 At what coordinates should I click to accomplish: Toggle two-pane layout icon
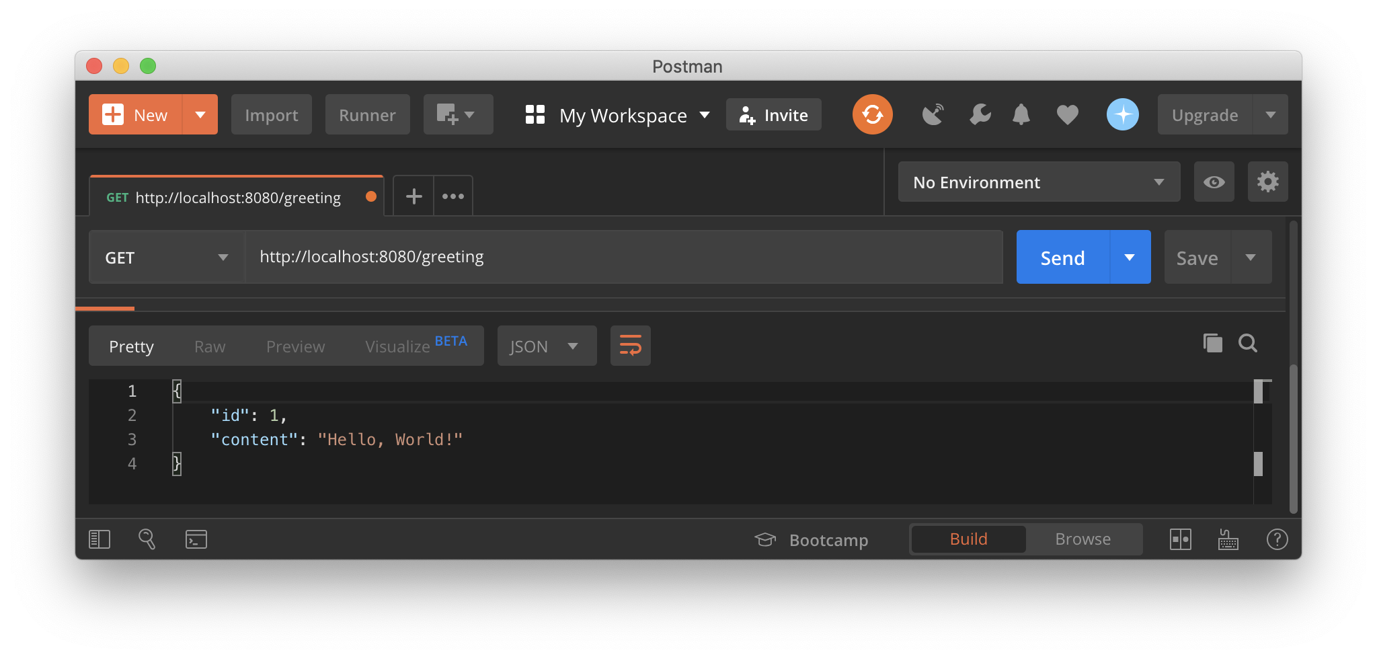[1180, 539]
